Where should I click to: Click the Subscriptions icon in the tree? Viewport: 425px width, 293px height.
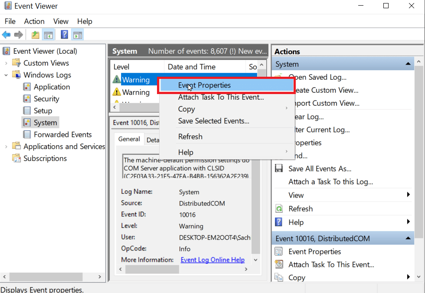16,158
